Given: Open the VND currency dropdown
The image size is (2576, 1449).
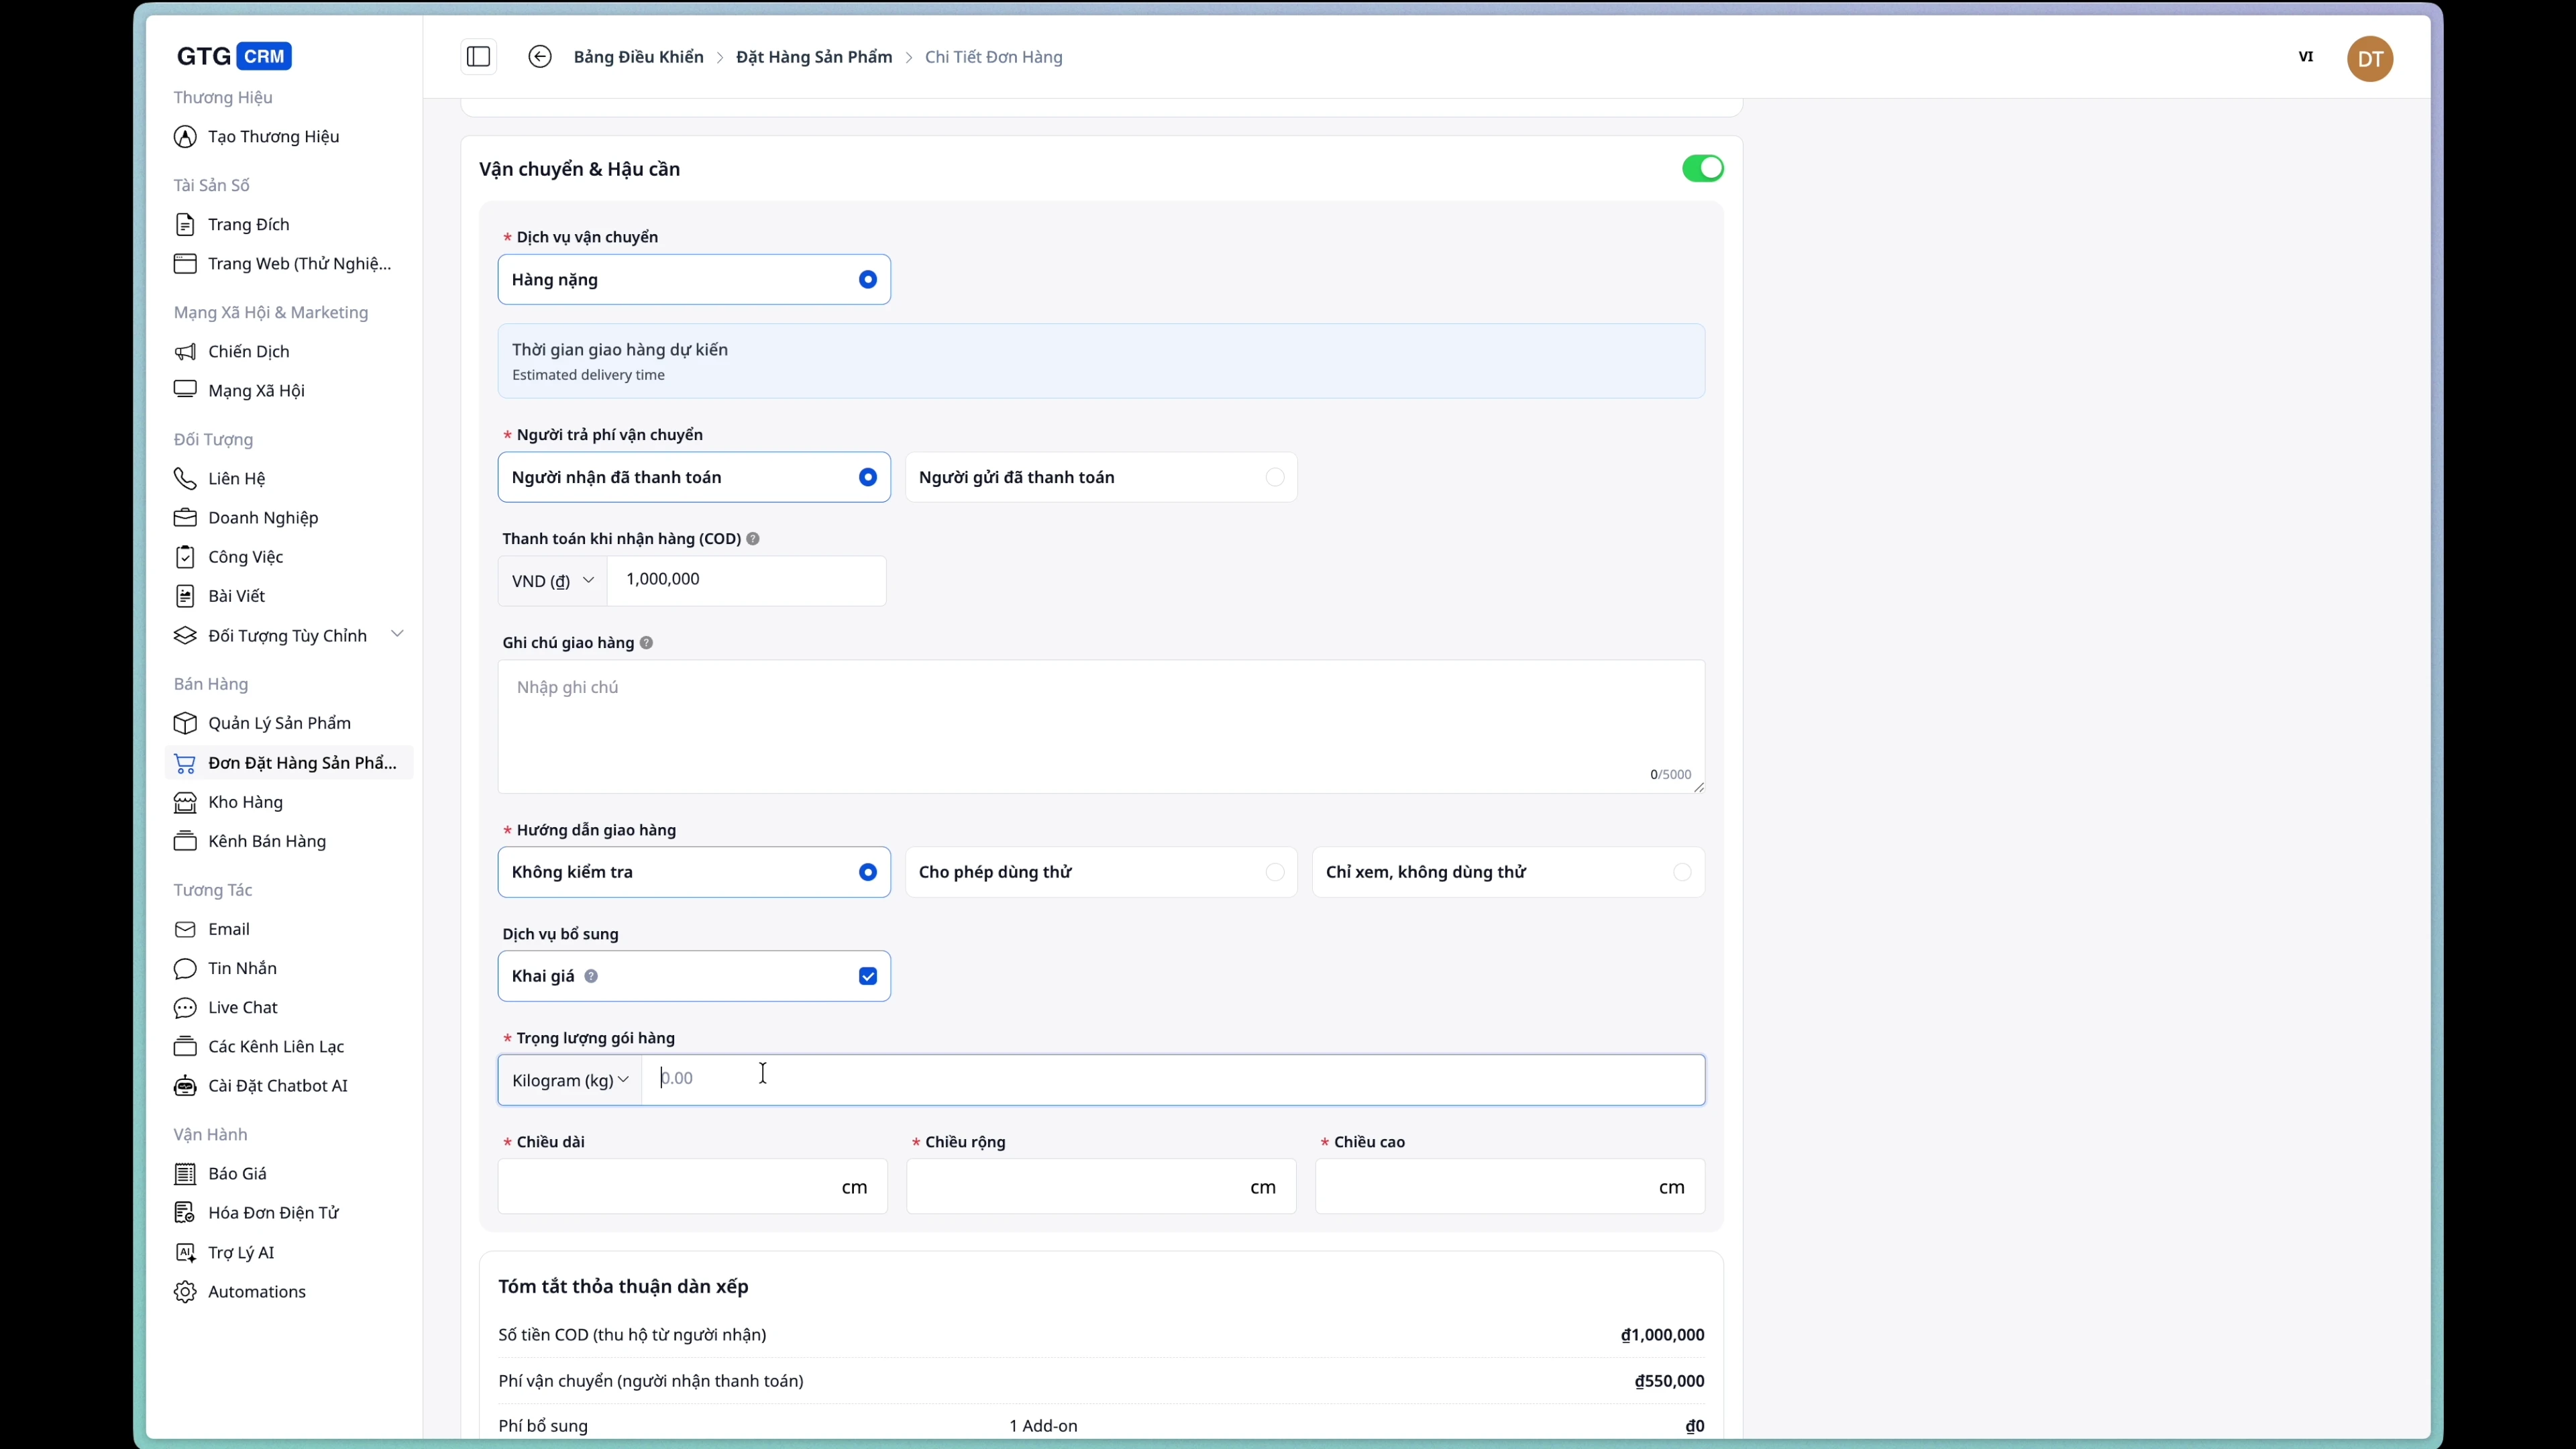Looking at the screenshot, I should pyautogui.click(x=552, y=581).
